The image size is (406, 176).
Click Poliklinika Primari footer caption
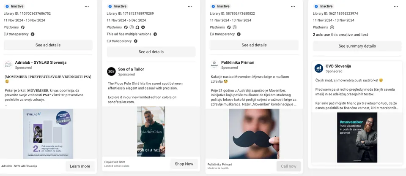219,164
